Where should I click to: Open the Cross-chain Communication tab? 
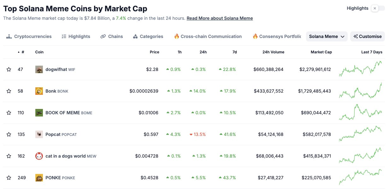coord(208,36)
